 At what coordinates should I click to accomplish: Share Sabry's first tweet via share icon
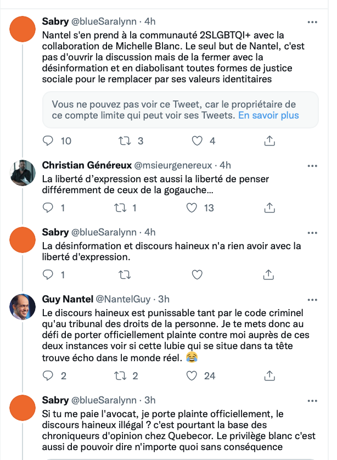point(269,141)
